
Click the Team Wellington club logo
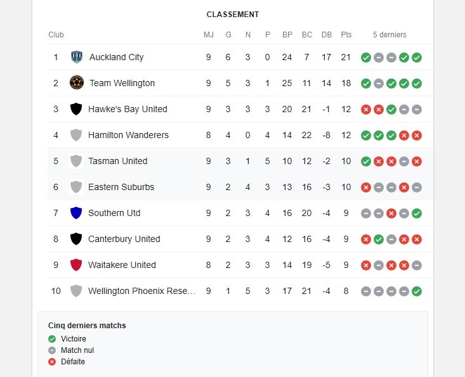(77, 83)
